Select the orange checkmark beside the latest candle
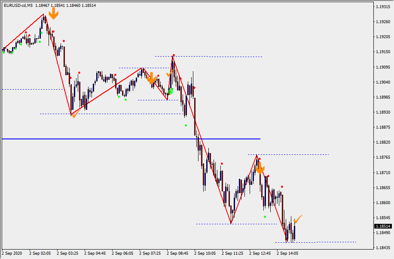This screenshot has width=394, height=259. coord(298,219)
